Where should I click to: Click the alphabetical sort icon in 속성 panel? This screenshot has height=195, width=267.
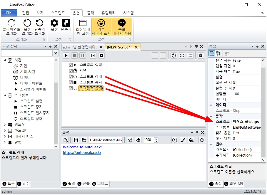[x=218, y=53]
